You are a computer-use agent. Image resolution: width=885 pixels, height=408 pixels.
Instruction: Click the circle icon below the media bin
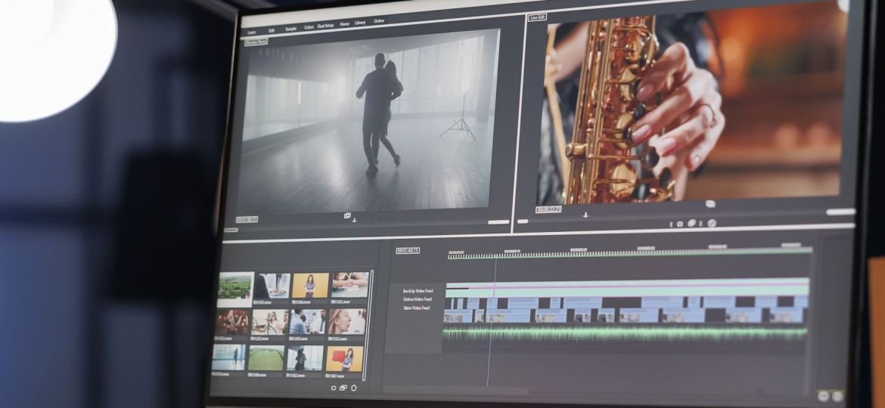tap(333, 388)
